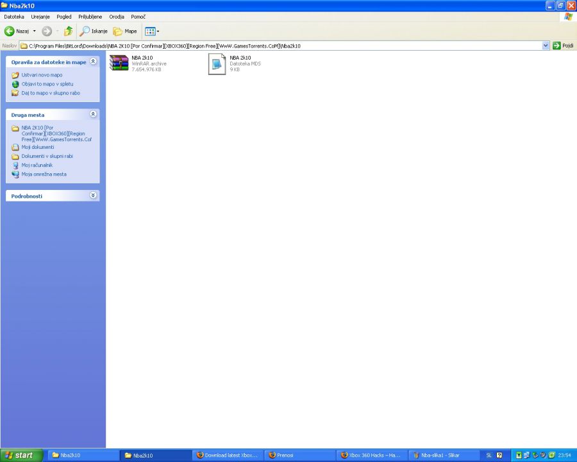Click the shared folder icon for Daj to mapo
The height and width of the screenshot is (462, 577).
(x=15, y=93)
